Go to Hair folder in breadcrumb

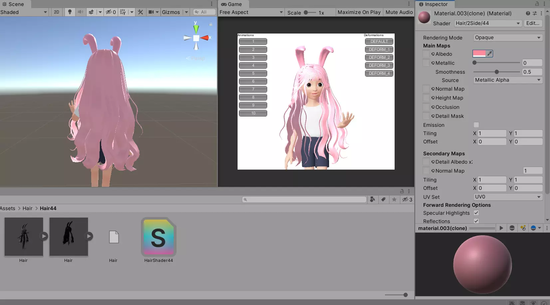(x=27, y=208)
